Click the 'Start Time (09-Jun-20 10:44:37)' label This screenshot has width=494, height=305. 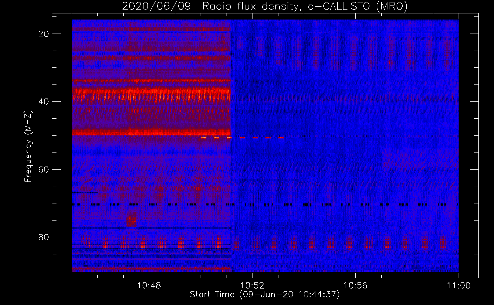[x=265, y=295]
